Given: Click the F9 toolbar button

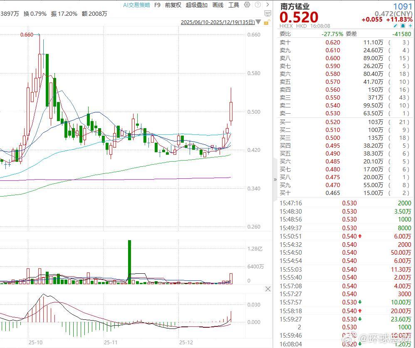Looking at the screenshot, I should coord(157,5).
